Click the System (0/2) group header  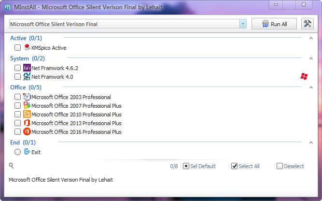[x=28, y=58]
